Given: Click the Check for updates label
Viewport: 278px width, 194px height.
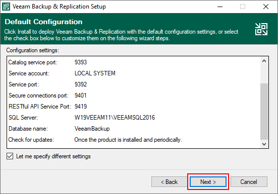Looking at the screenshot, I should 31,140.
